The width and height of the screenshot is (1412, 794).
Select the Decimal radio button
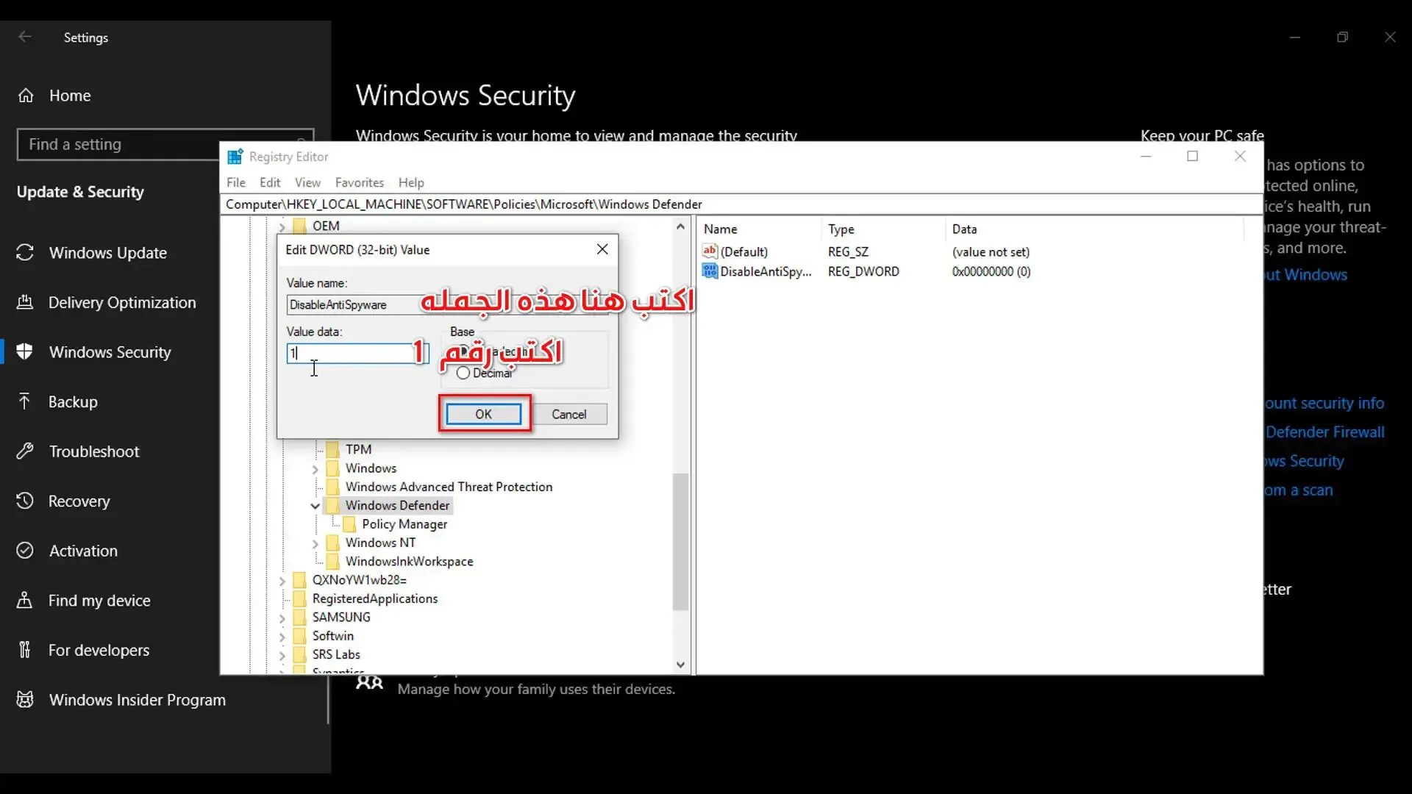(463, 372)
